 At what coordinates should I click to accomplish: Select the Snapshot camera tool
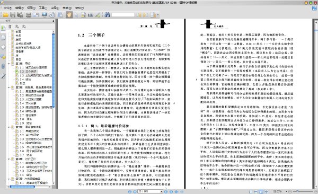pos(91,15)
